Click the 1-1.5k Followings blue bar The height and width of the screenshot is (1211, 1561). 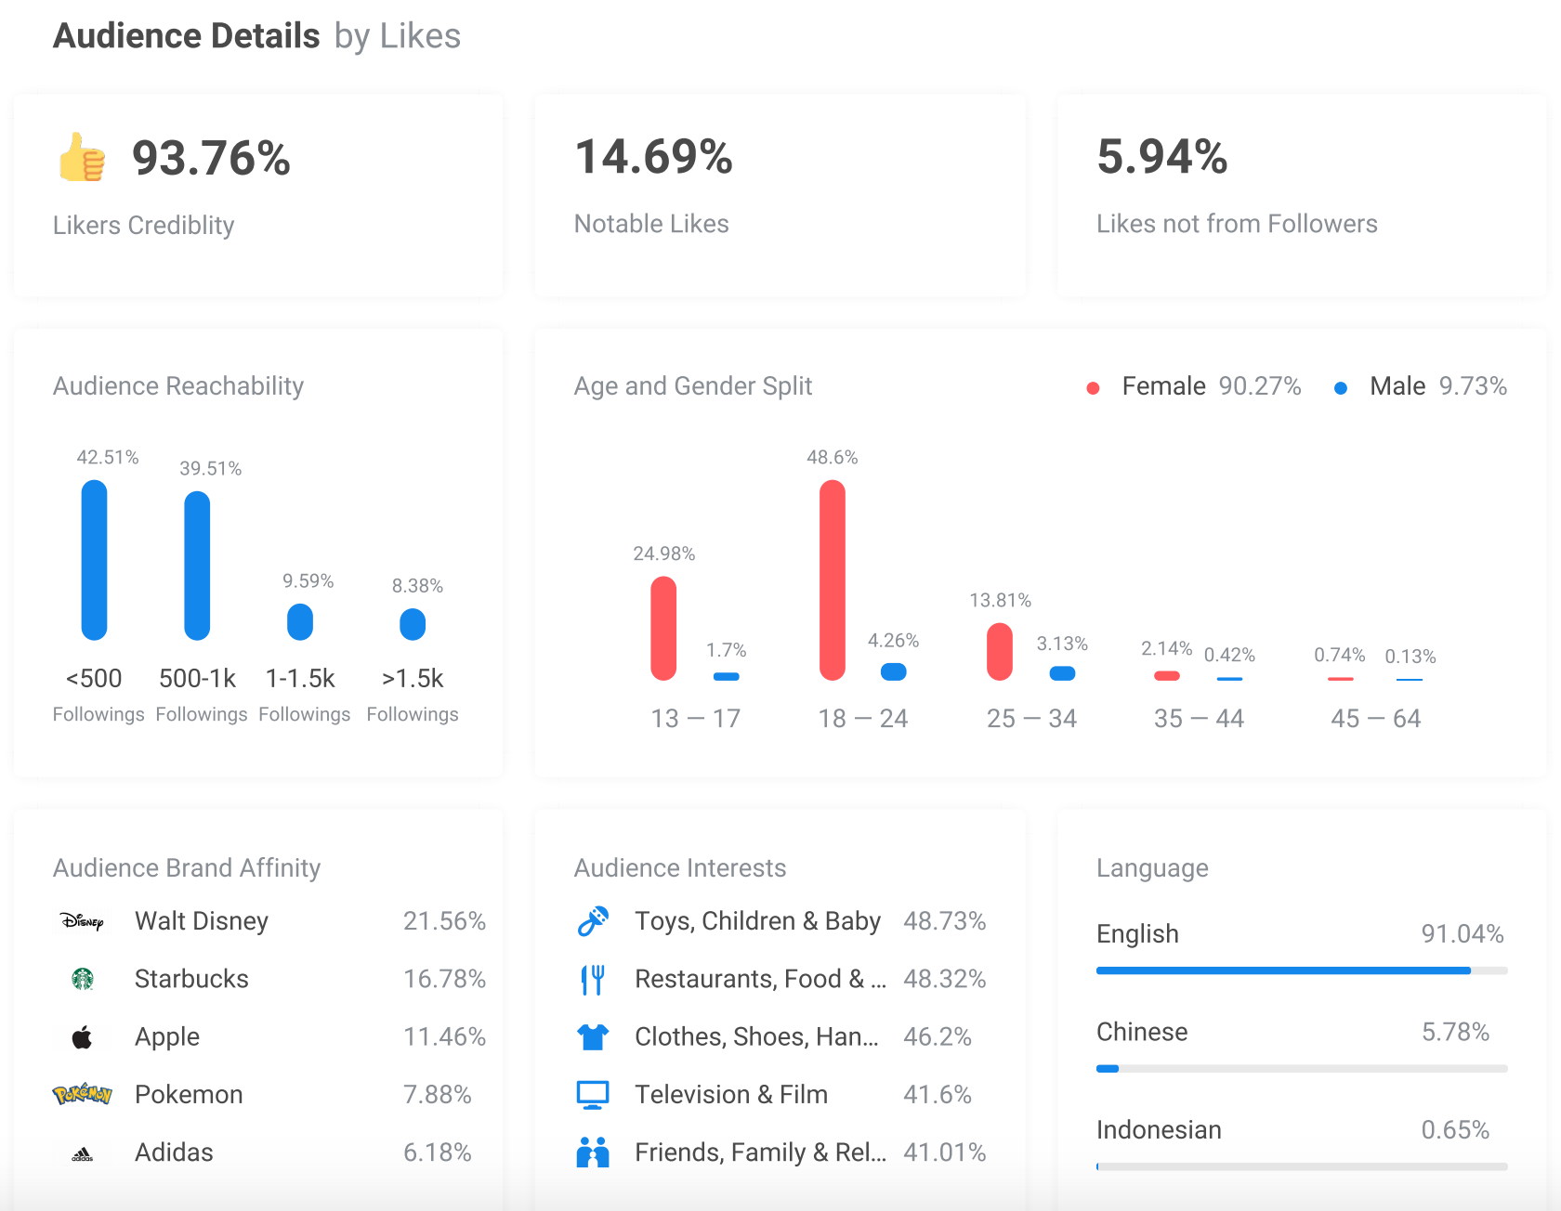pos(300,622)
